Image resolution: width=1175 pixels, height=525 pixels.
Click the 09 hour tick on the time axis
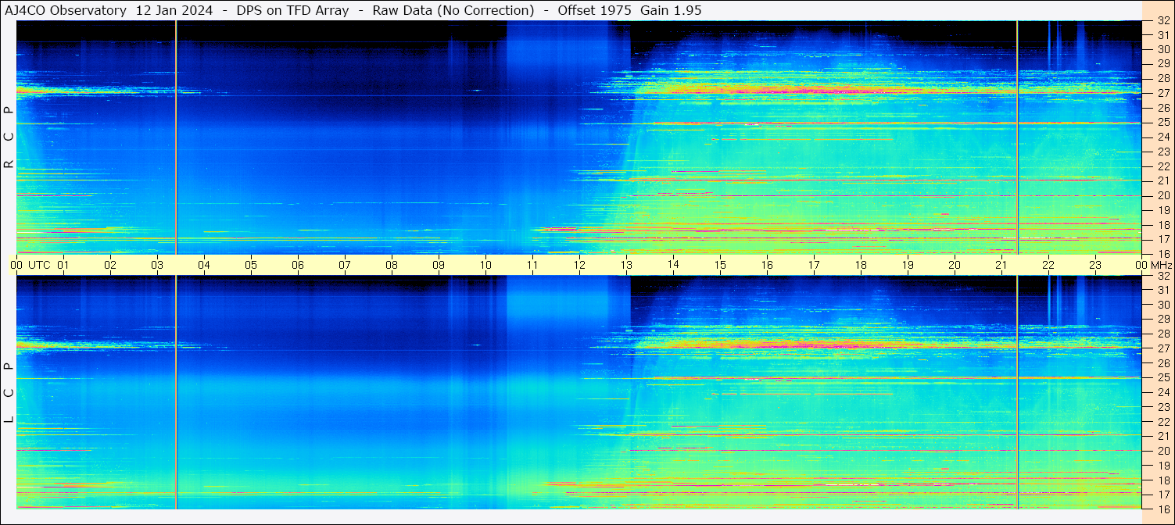(x=439, y=265)
